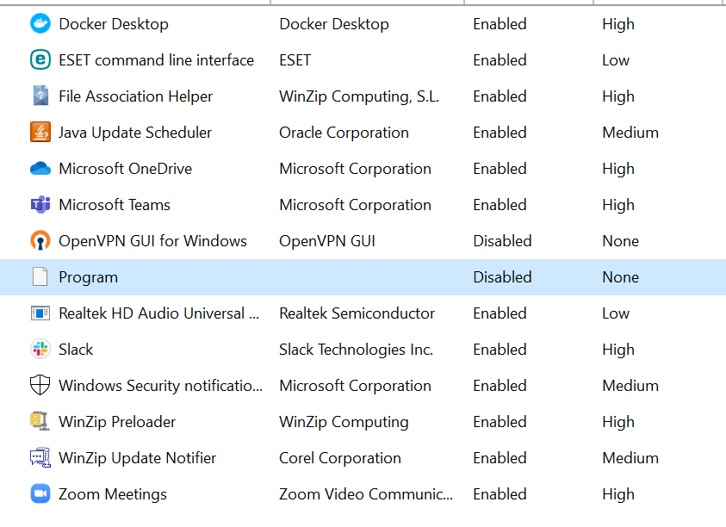Click the Disabled status for OpenVPN GUI

(502, 240)
